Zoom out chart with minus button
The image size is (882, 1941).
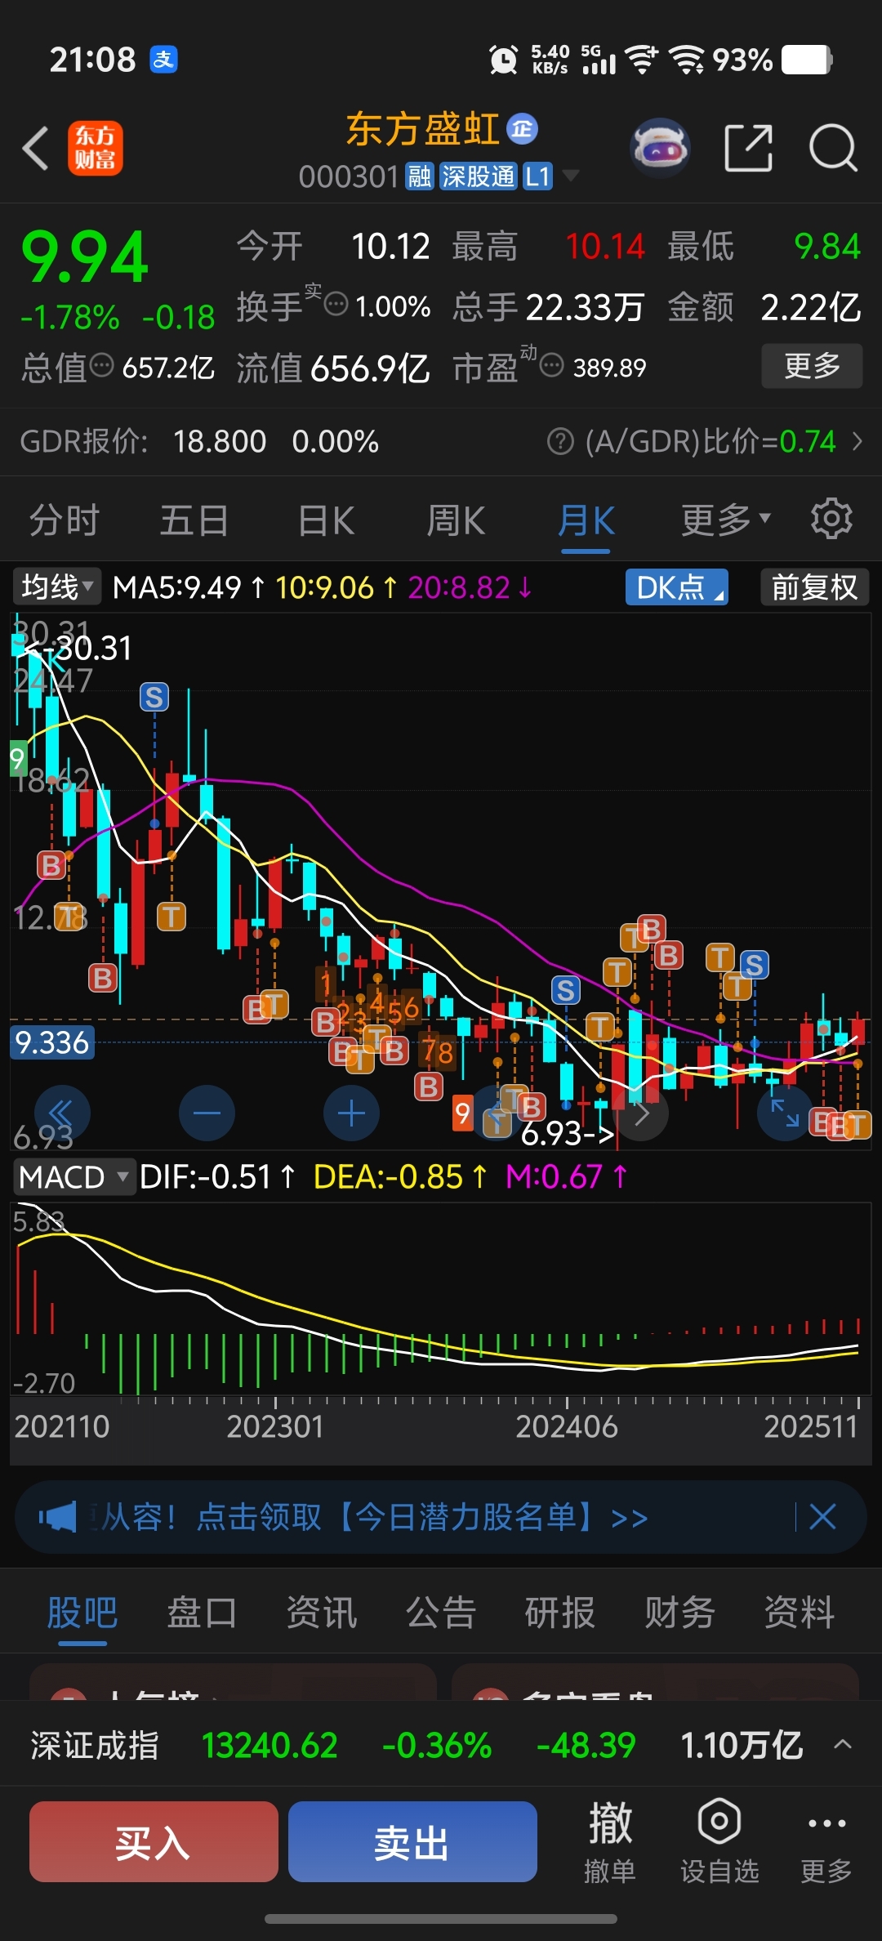click(207, 1113)
